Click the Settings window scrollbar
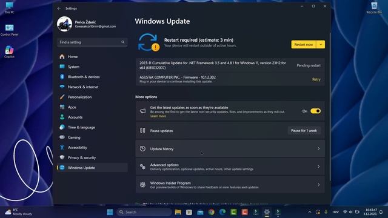 tap(330, 107)
